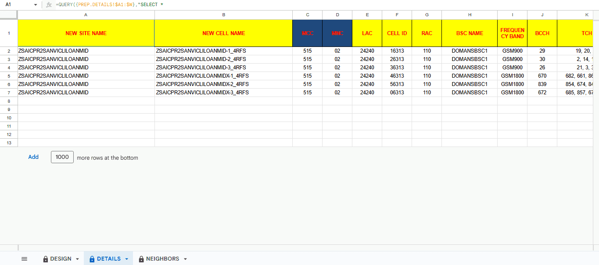Click the lock icon on DESIGN tab
This screenshot has height=265, width=599.
[x=46, y=259]
